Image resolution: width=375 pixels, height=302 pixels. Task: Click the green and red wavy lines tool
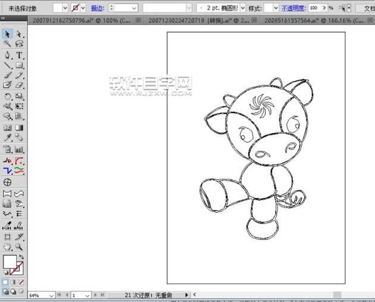coord(19,171)
